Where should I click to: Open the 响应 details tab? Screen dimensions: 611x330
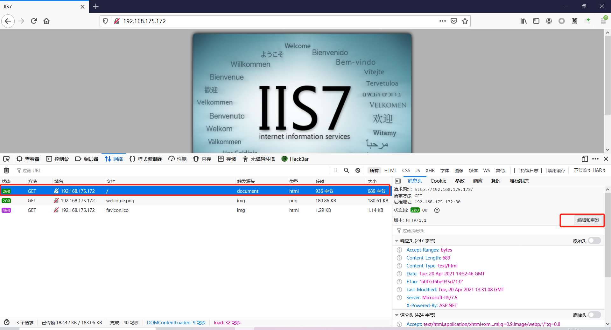click(x=478, y=181)
